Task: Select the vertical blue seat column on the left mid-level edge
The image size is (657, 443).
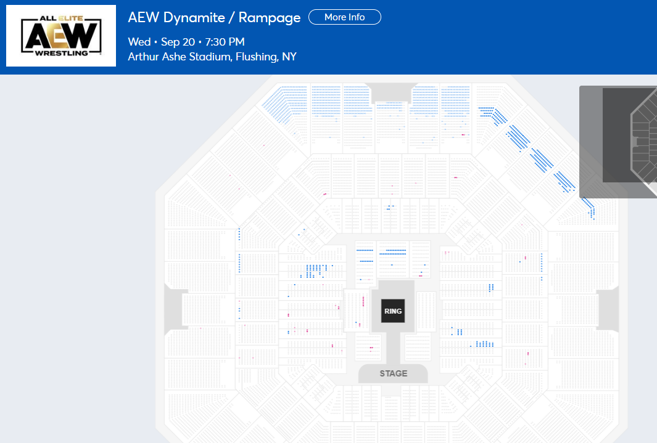Action: pyautogui.click(x=239, y=263)
